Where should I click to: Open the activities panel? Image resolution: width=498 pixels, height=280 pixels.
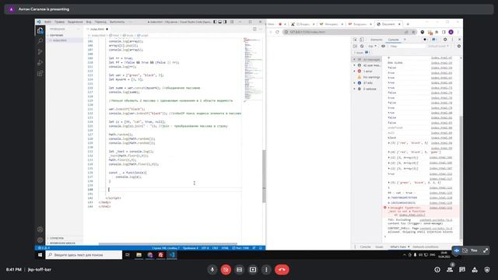pos(475,270)
